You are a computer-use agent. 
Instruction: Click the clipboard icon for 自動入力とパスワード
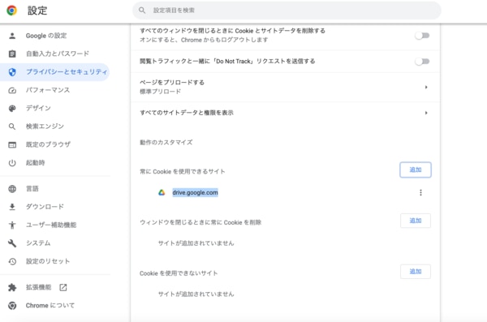12,54
